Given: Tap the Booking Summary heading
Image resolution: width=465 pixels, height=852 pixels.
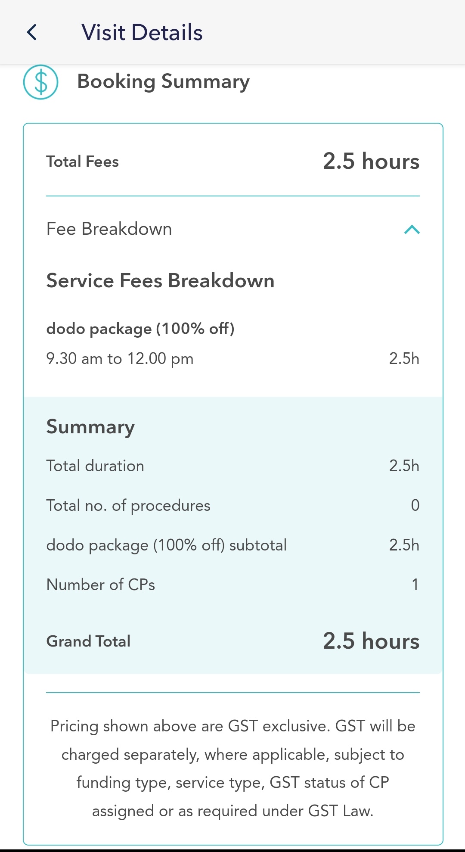Looking at the screenshot, I should [x=163, y=81].
